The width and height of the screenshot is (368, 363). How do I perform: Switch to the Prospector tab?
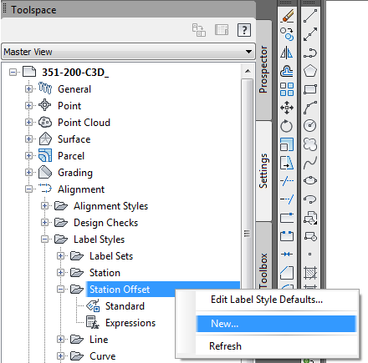click(263, 69)
